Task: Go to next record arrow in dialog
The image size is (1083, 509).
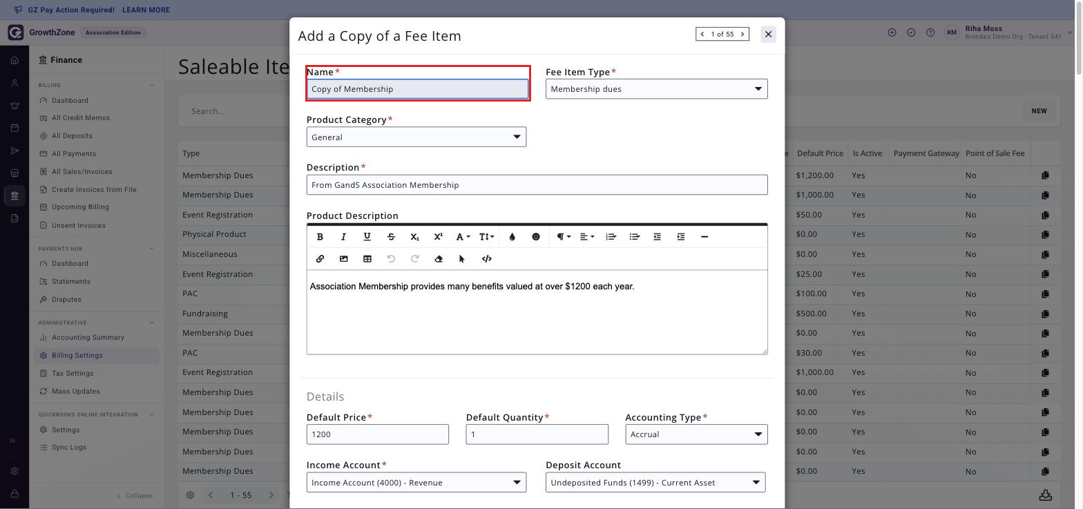Action: [x=742, y=34]
